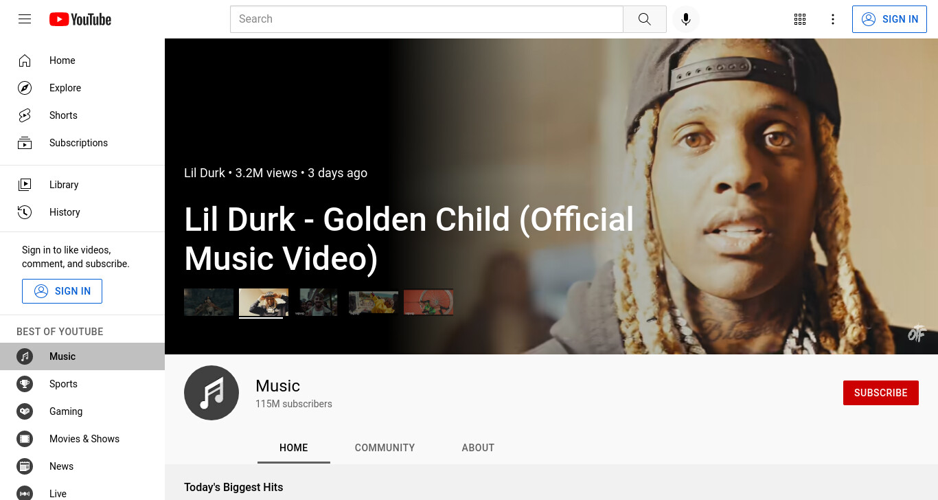Select Gaming under Best of YouTube
The width and height of the screenshot is (938, 500).
(82, 411)
